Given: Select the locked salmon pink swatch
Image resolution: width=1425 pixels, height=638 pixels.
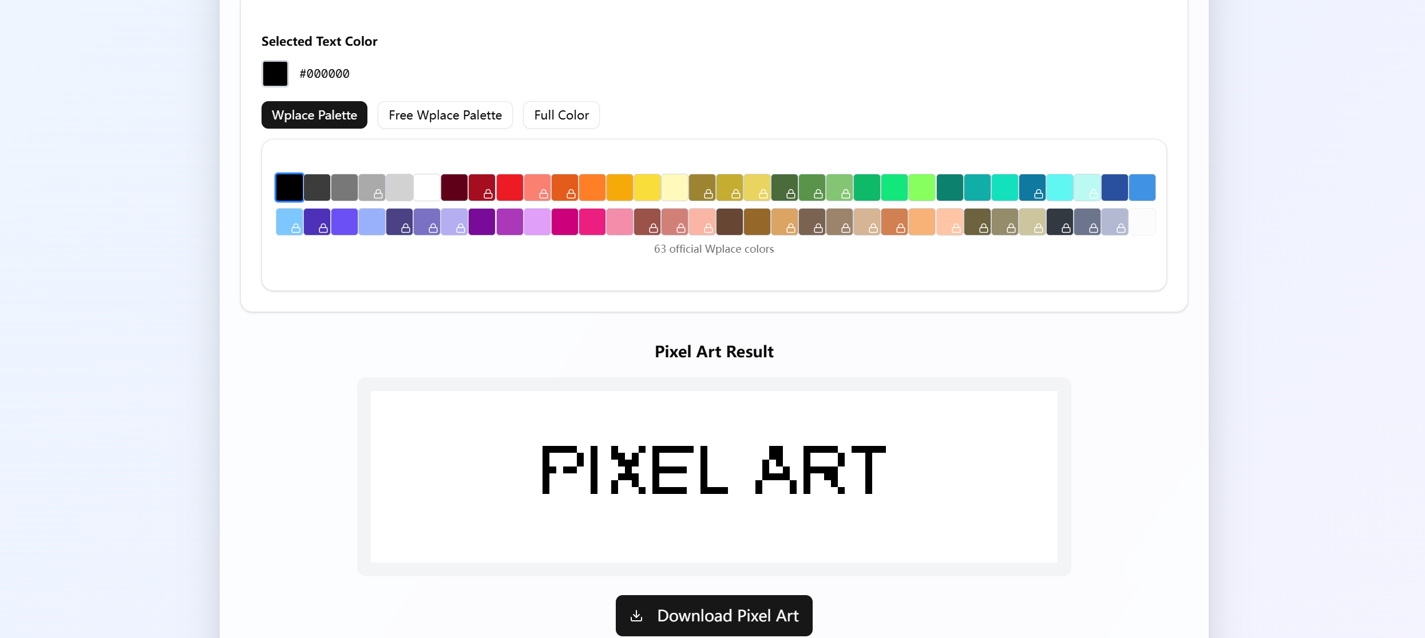Looking at the screenshot, I should pyautogui.click(x=537, y=188).
